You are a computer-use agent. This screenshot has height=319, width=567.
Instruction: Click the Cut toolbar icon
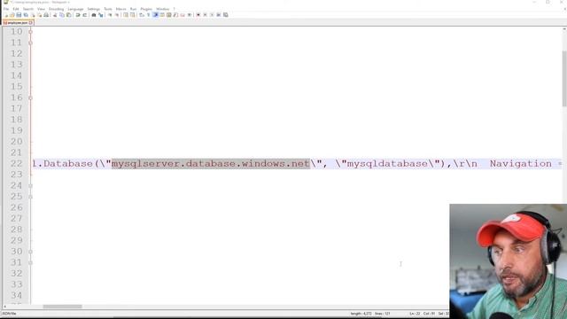click(x=55, y=15)
